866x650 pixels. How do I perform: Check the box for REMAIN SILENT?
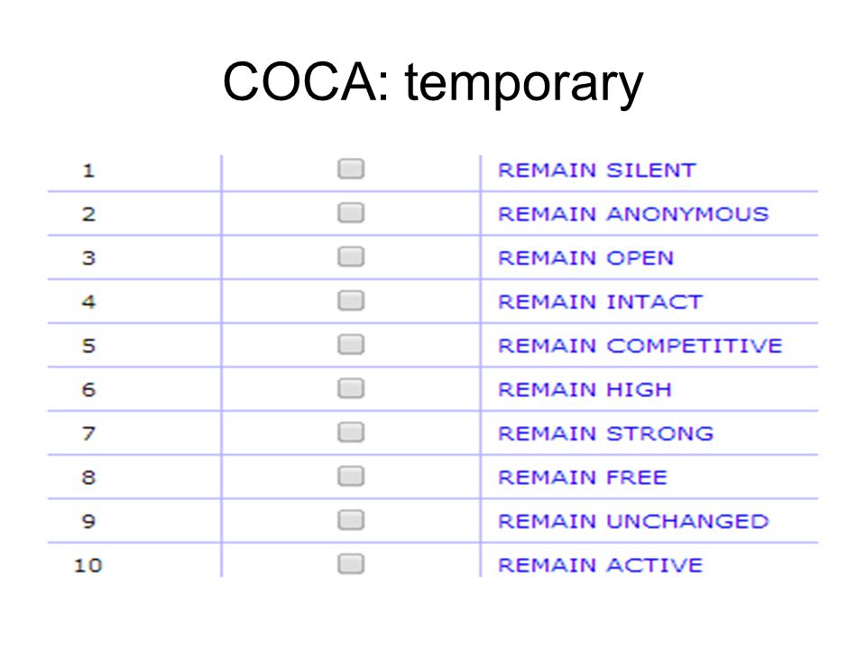coord(351,169)
